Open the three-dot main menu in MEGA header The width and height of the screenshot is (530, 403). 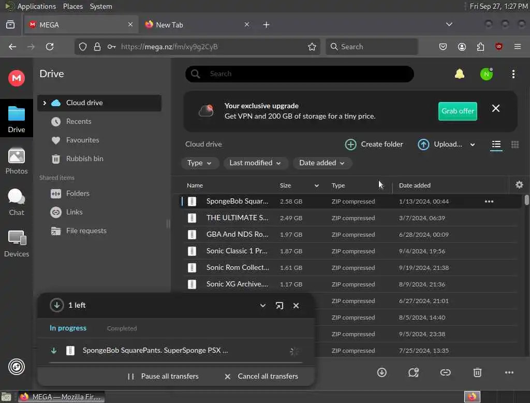pos(513,74)
